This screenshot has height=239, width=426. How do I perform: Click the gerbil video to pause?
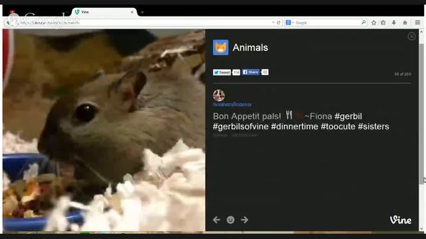104,130
